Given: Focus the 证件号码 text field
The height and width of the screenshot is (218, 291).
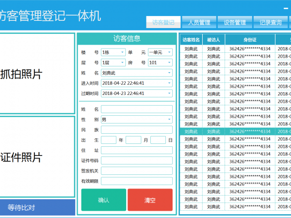Looking at the screenshot, I should (x=136, y=160).
